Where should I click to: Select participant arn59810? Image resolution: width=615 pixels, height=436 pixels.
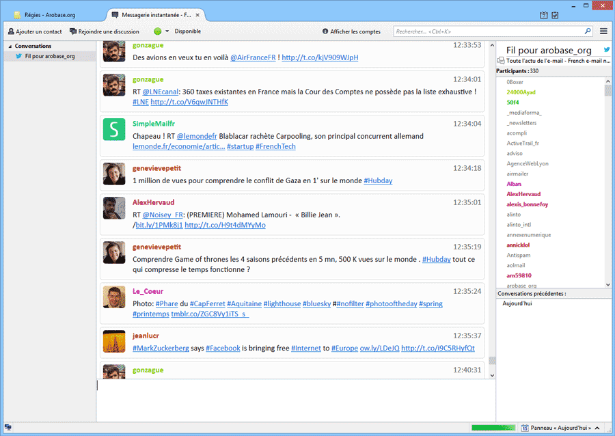(x=519, y=275)
